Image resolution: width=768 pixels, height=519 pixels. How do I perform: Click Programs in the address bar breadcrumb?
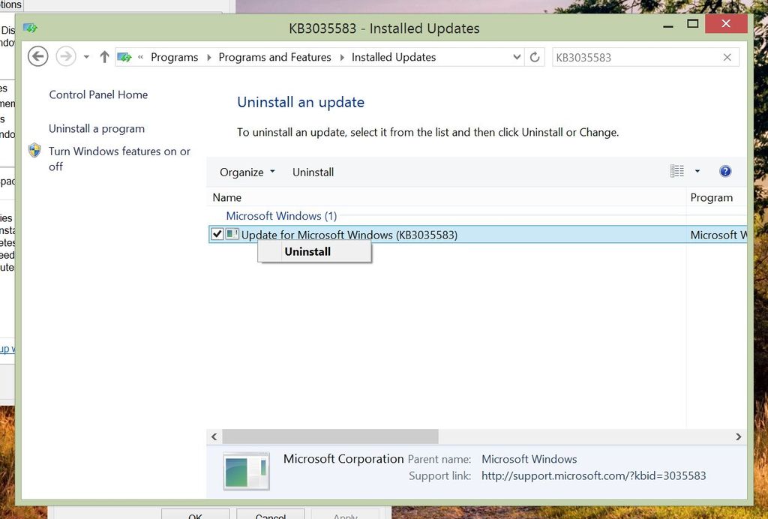(175, 56)
